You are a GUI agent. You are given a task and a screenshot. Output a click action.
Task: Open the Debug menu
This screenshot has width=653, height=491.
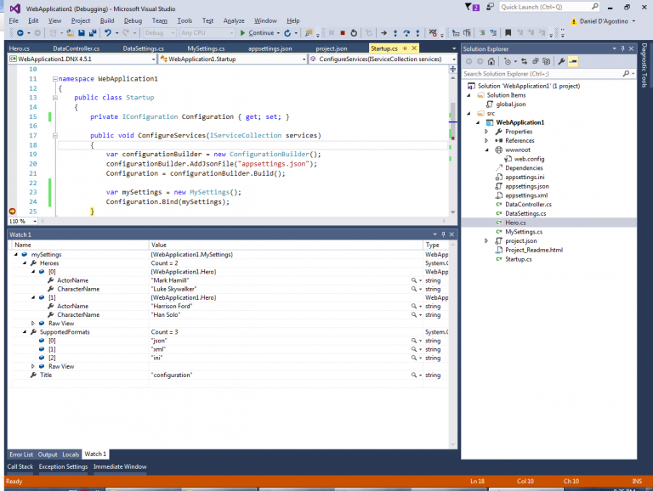133,20
